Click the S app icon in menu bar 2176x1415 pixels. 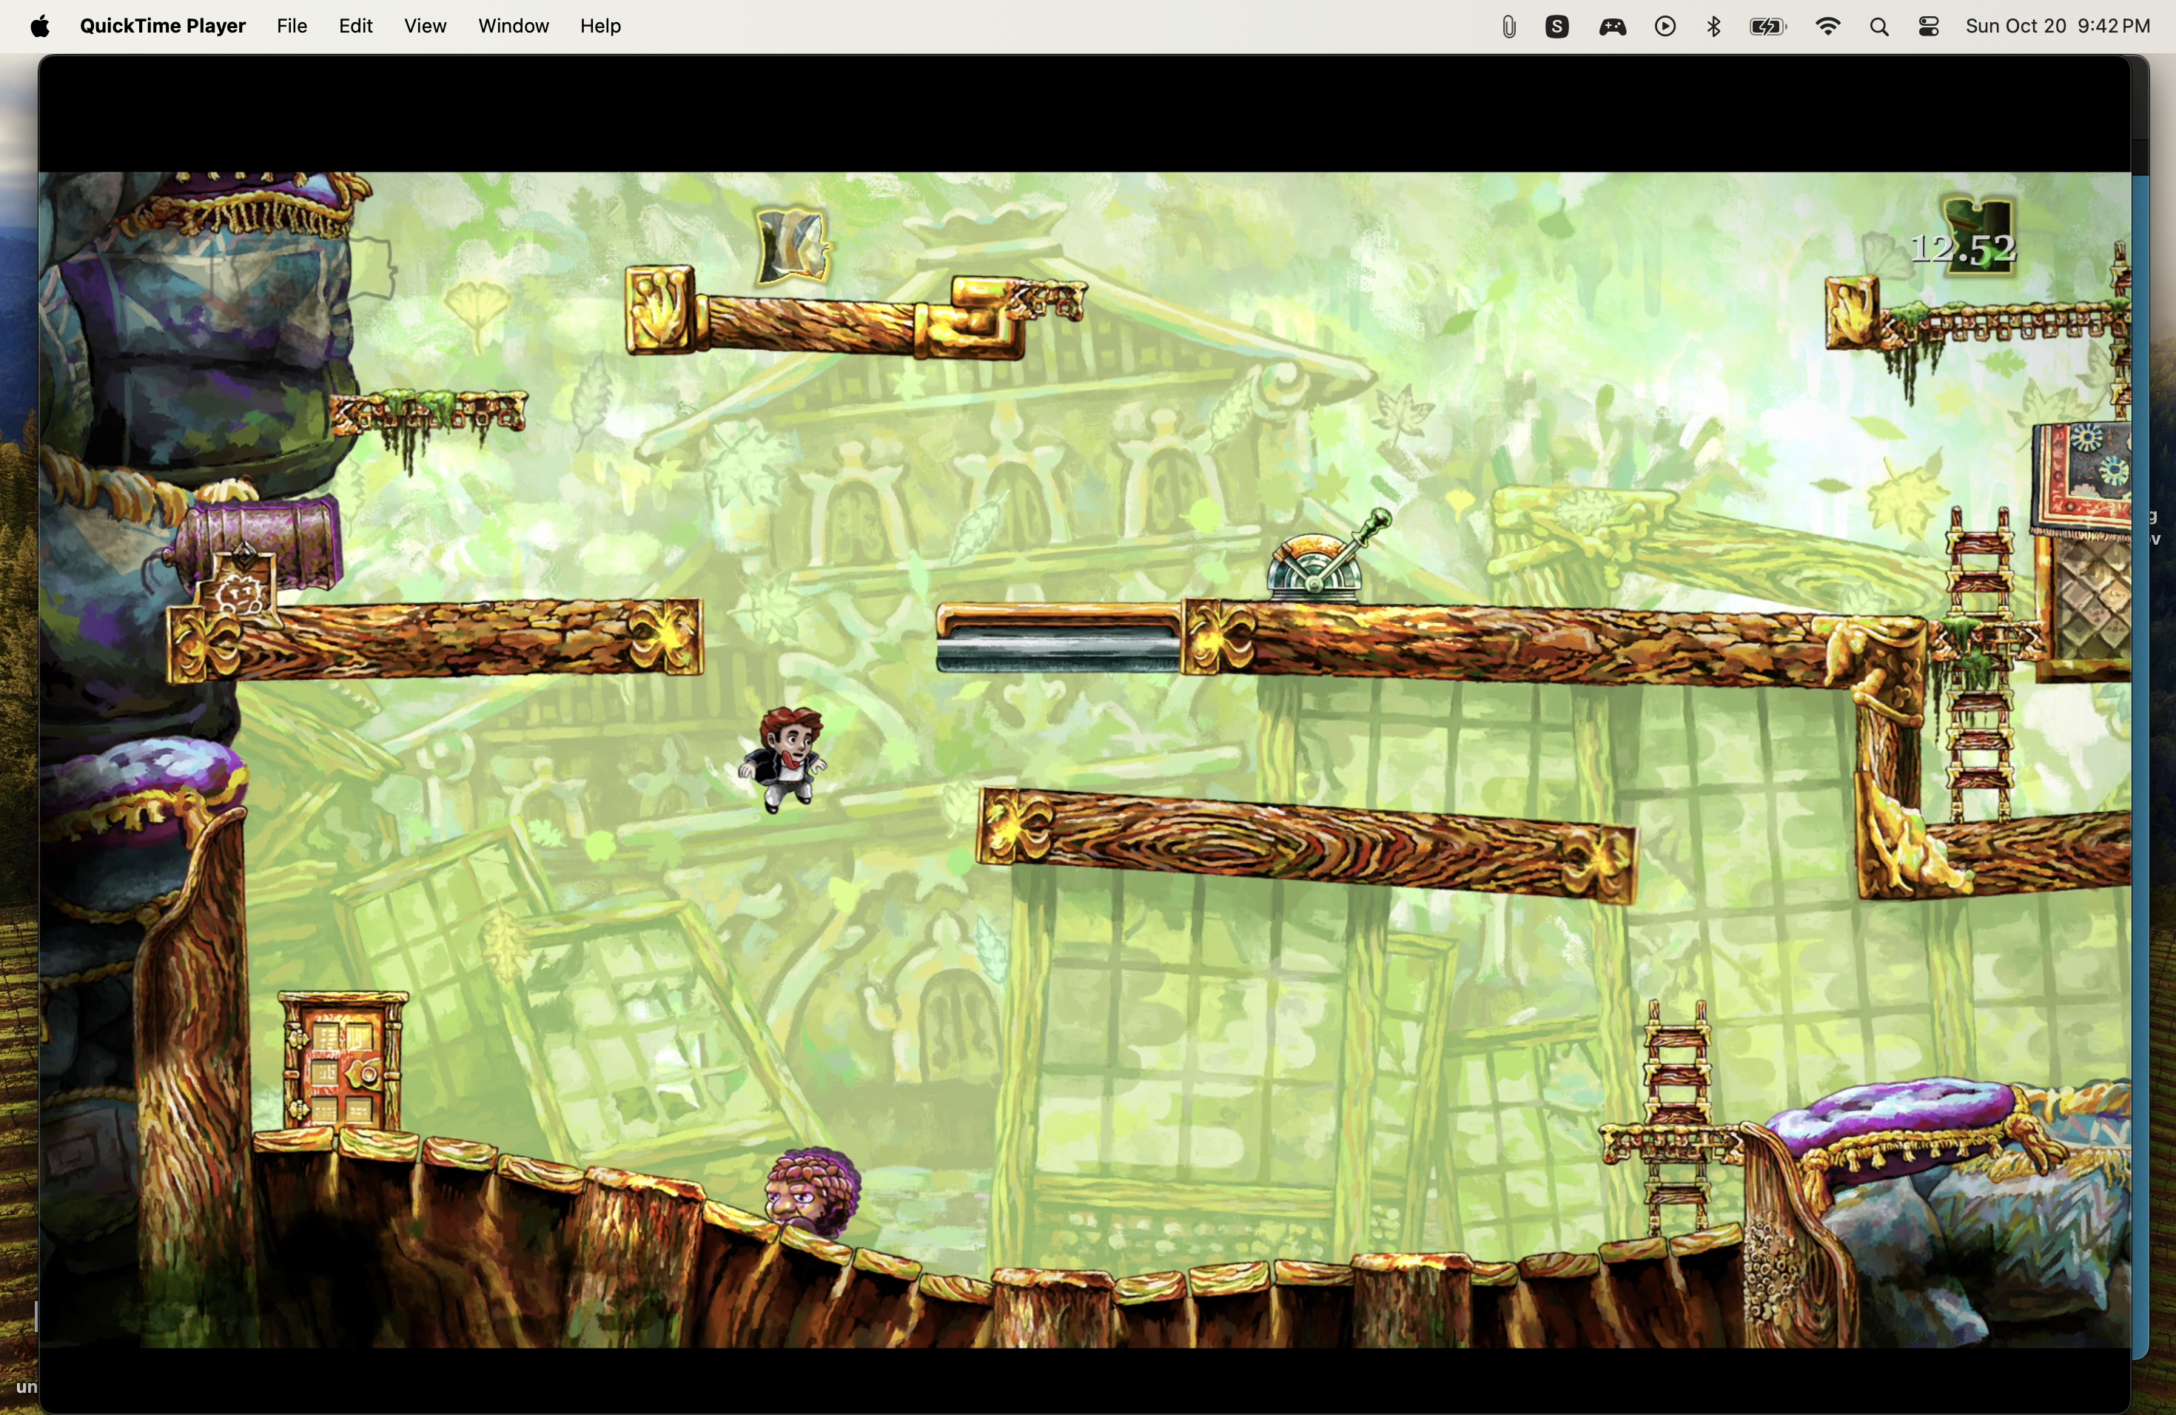1558,27
